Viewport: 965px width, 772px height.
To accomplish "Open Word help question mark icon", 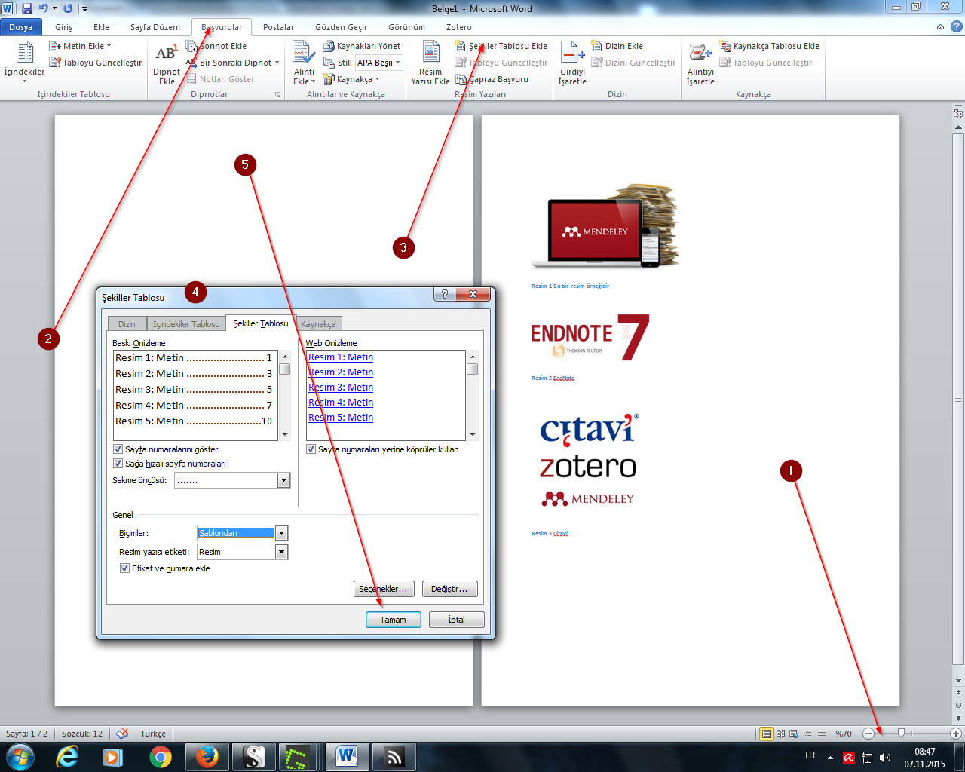I will tap(956, 26).
